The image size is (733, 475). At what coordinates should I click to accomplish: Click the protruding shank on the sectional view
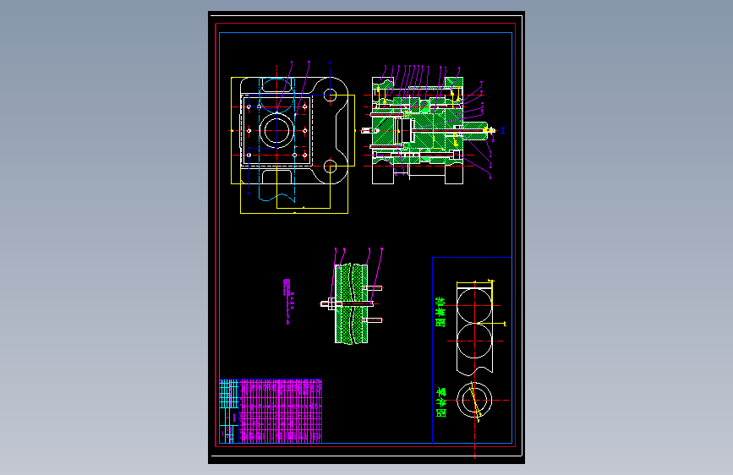point(477,130)
